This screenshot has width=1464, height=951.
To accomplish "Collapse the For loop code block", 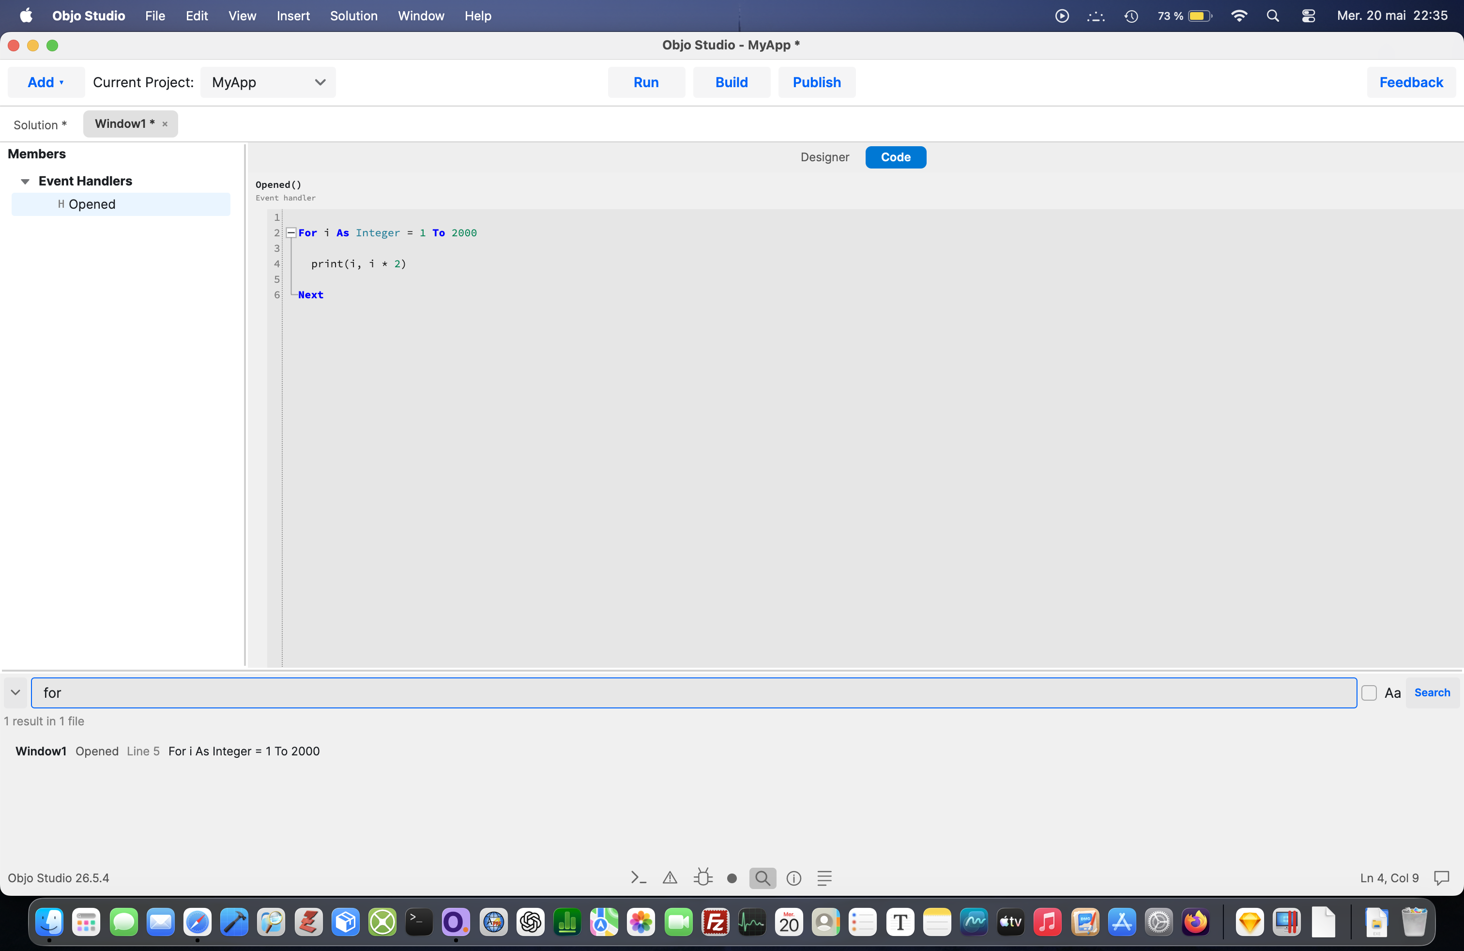I will [291, 232].
